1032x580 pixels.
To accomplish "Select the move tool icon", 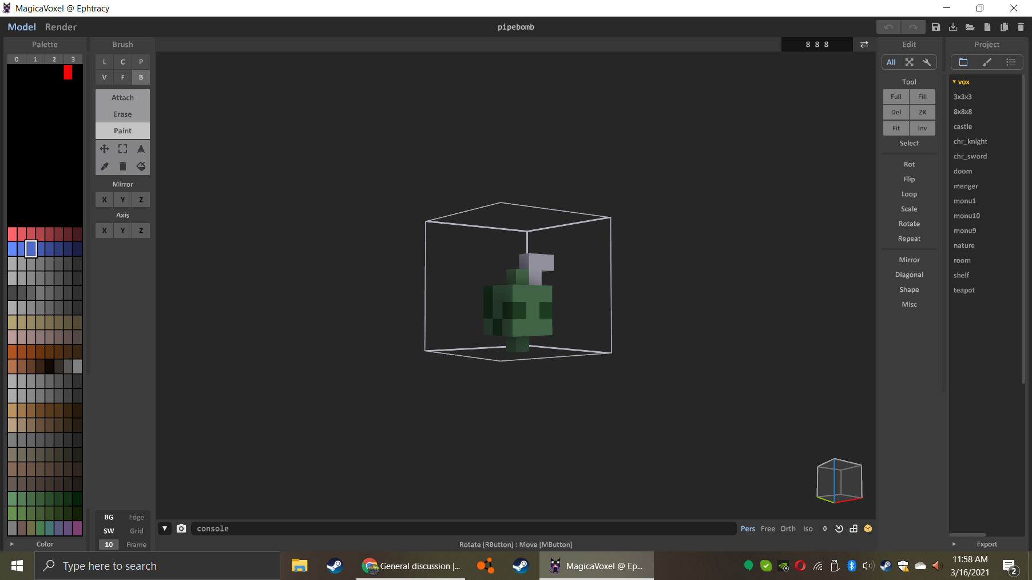I will pyautogui.click(x=104, y=149).
